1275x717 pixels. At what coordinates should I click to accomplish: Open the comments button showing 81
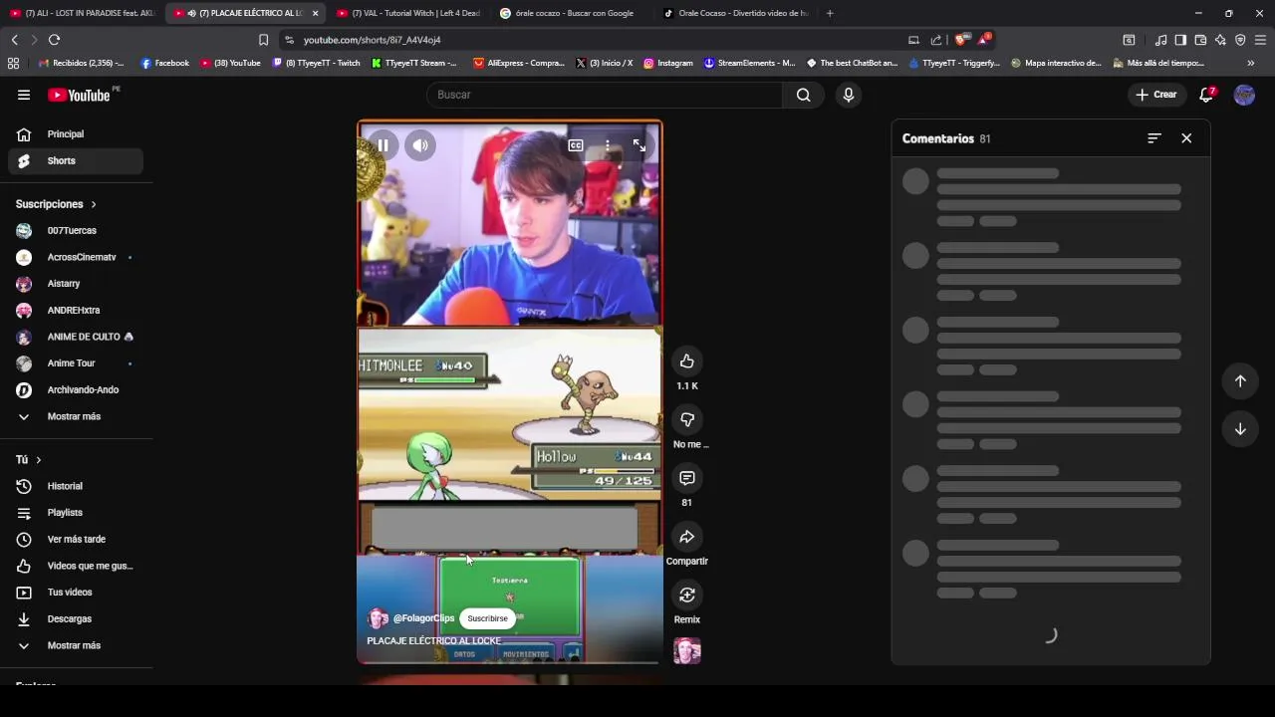[687, 478]
